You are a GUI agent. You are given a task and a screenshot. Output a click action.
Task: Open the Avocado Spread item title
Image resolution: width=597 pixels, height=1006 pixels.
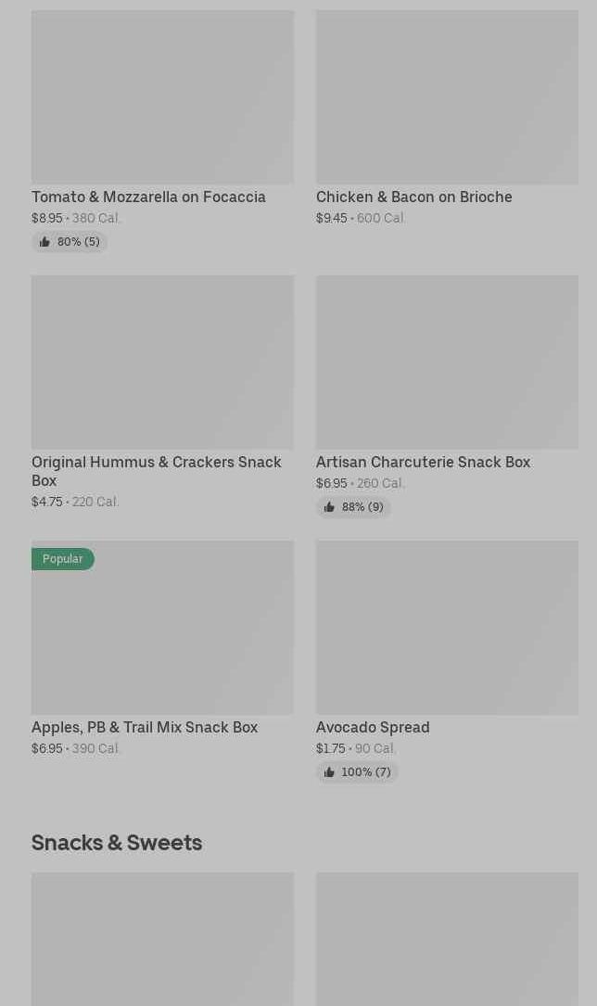point(373,727)
